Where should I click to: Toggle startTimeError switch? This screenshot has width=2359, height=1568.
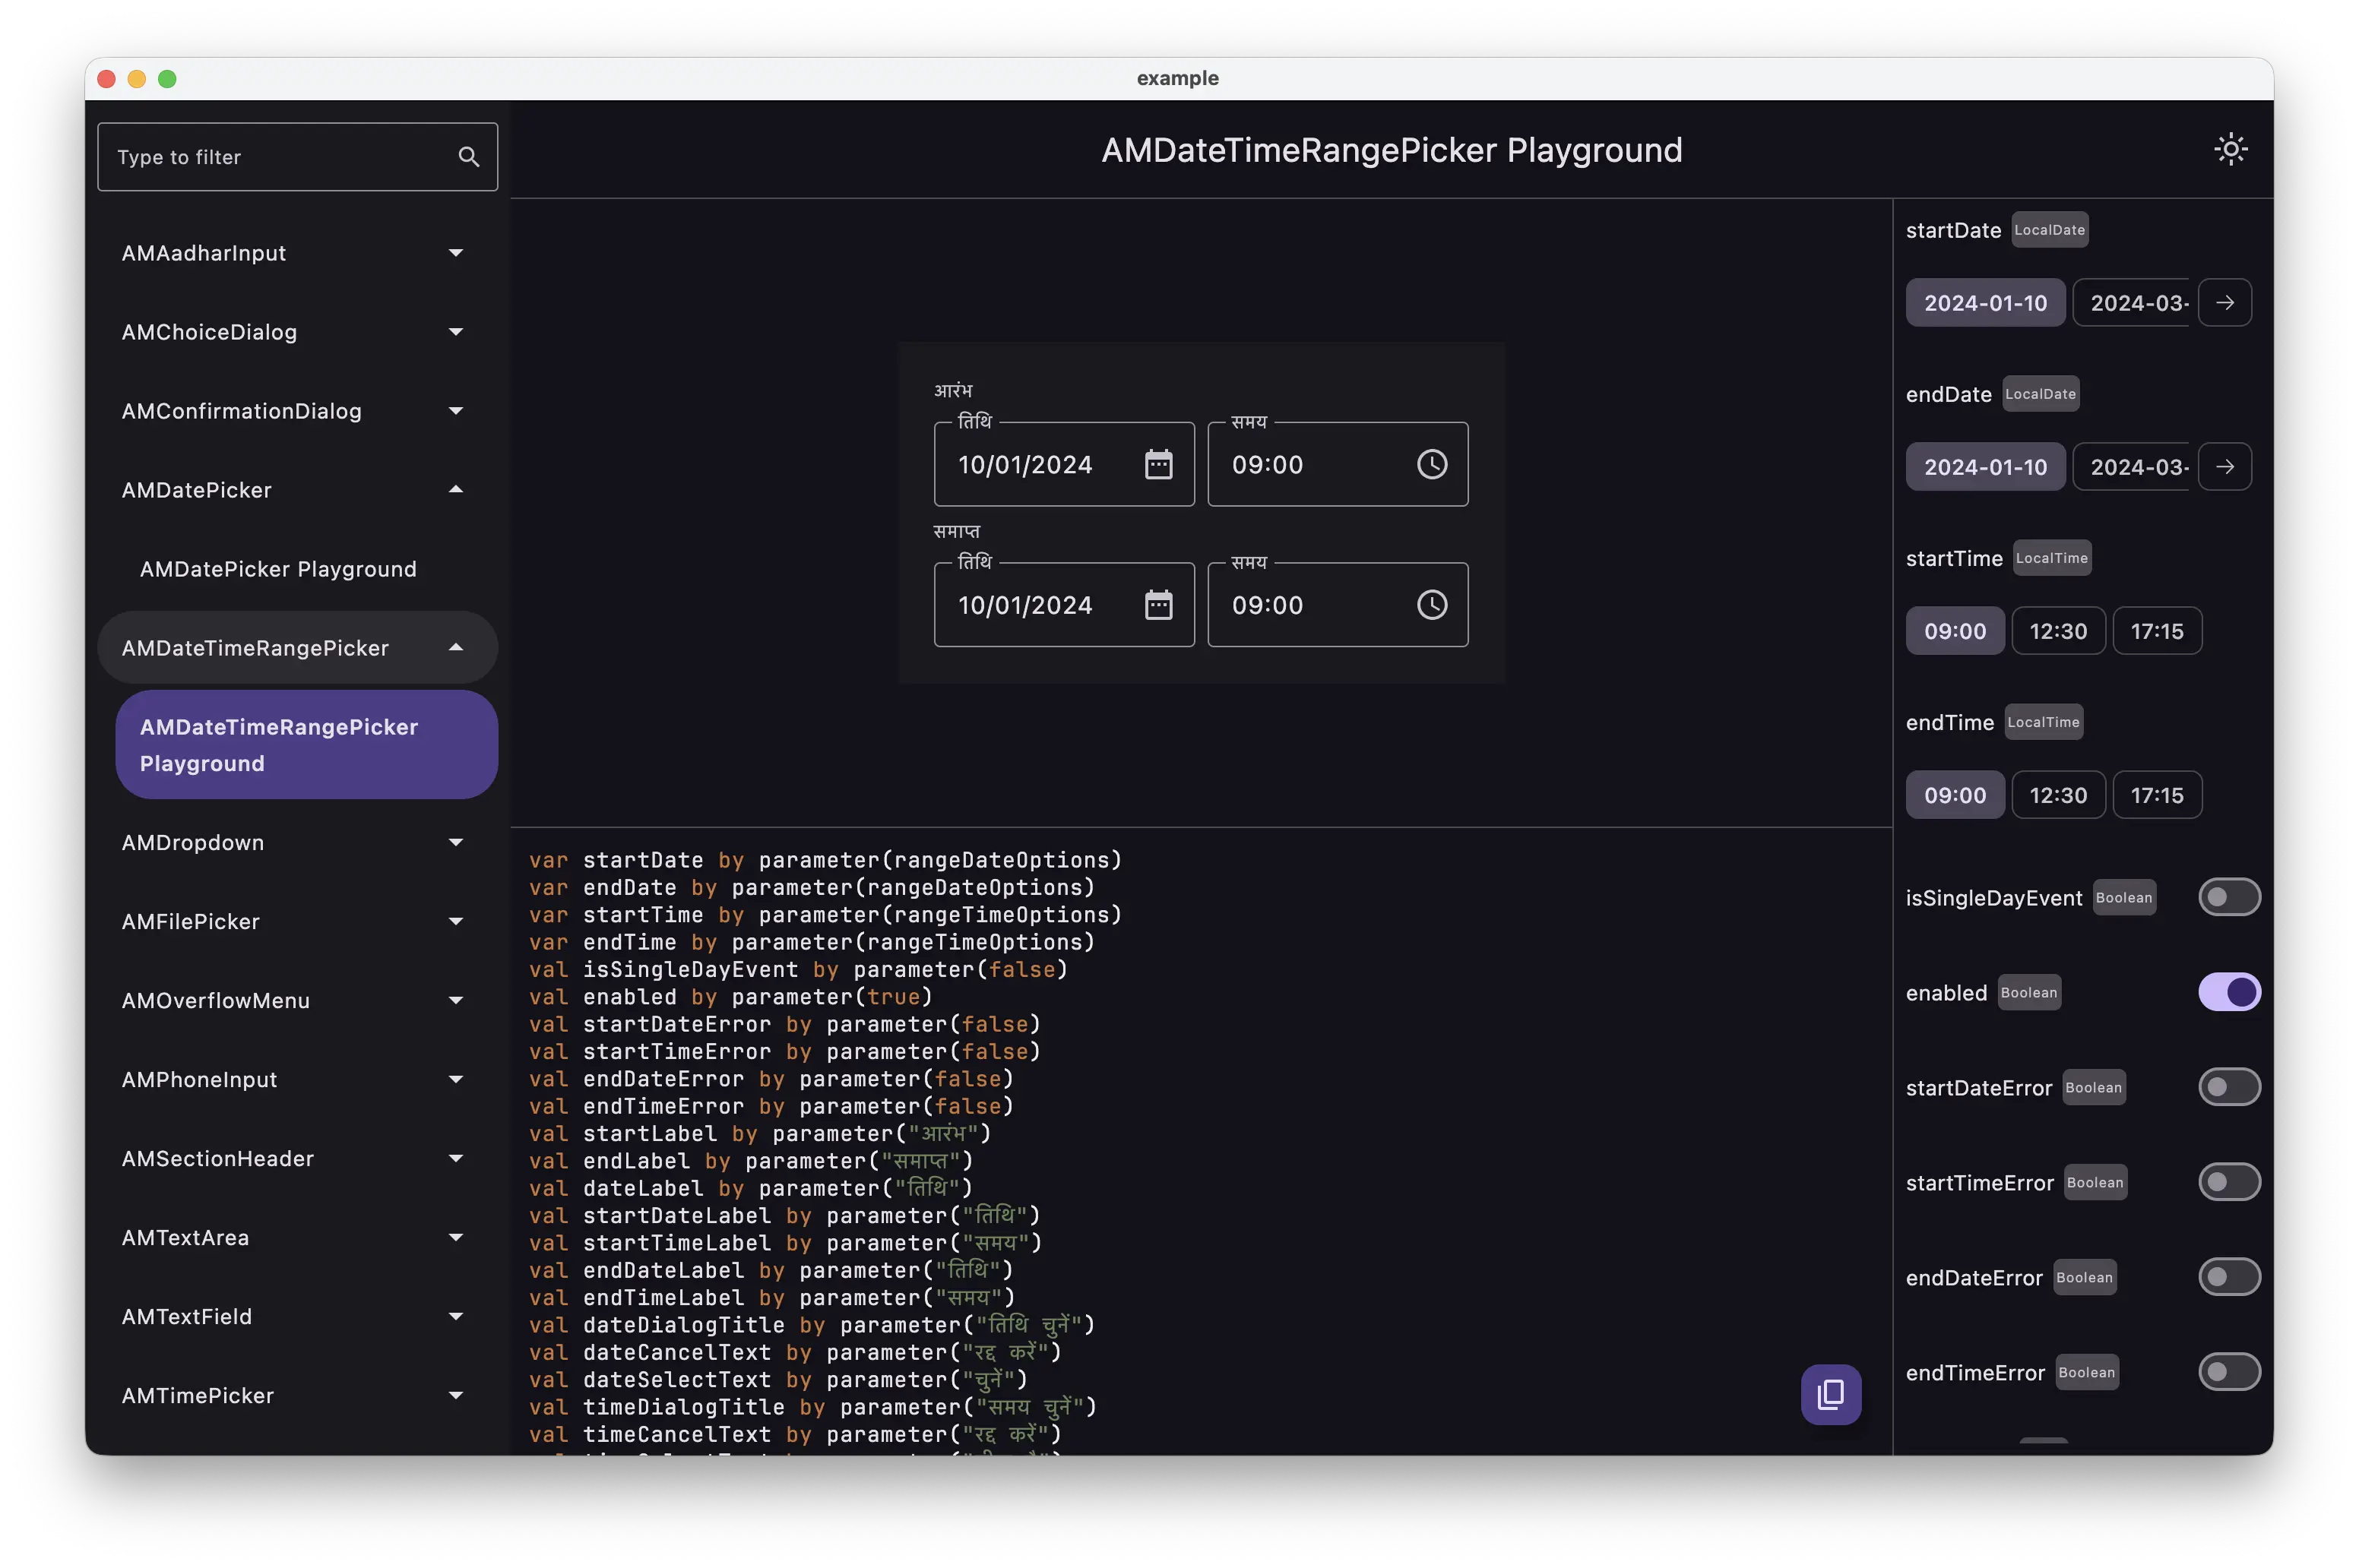pos(2229,1182)
